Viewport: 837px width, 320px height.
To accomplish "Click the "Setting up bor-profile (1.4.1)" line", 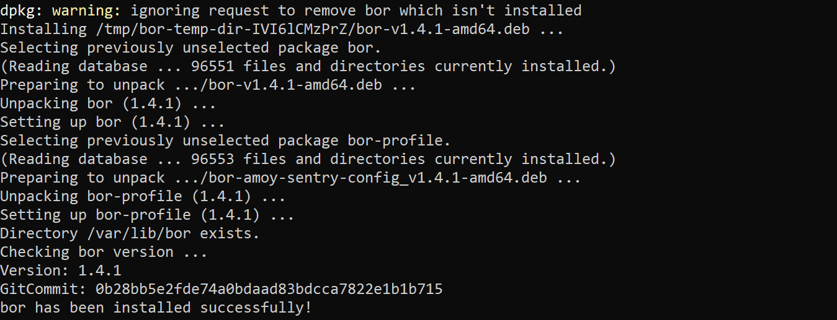I will coord(147,215).
